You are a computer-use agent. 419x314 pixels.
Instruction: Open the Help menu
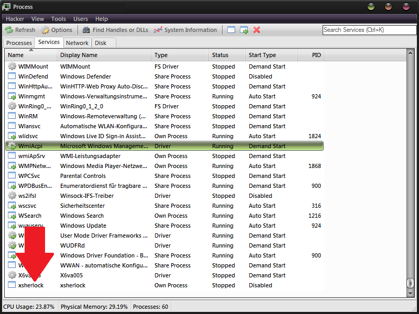102,19
